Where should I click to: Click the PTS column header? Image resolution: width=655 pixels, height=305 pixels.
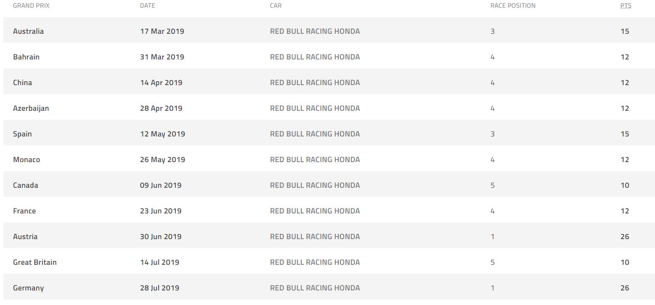tap(625, 6)
